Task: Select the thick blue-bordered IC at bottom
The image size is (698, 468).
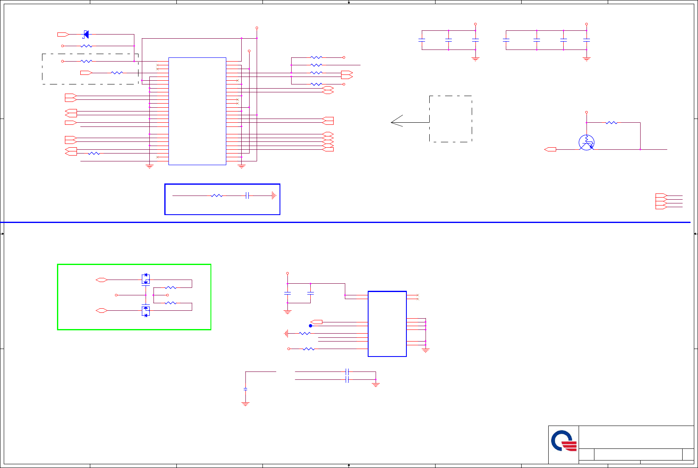Action: [387, 324]
